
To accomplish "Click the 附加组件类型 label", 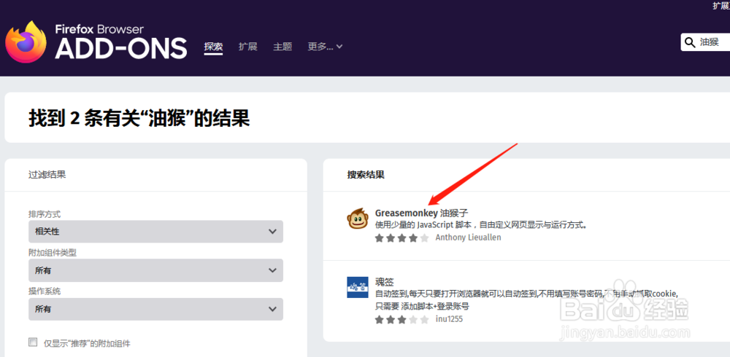I will tap(52, 253).
